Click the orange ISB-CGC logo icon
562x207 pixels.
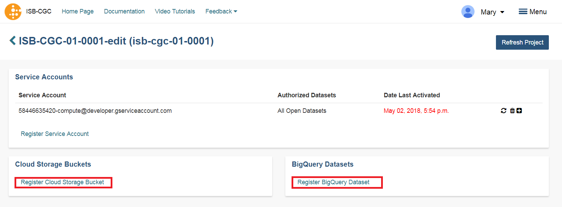[13, 12]
